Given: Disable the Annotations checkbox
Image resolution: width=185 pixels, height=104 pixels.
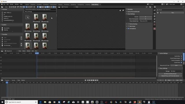Looking at the screenshot, I should [128, 29].
